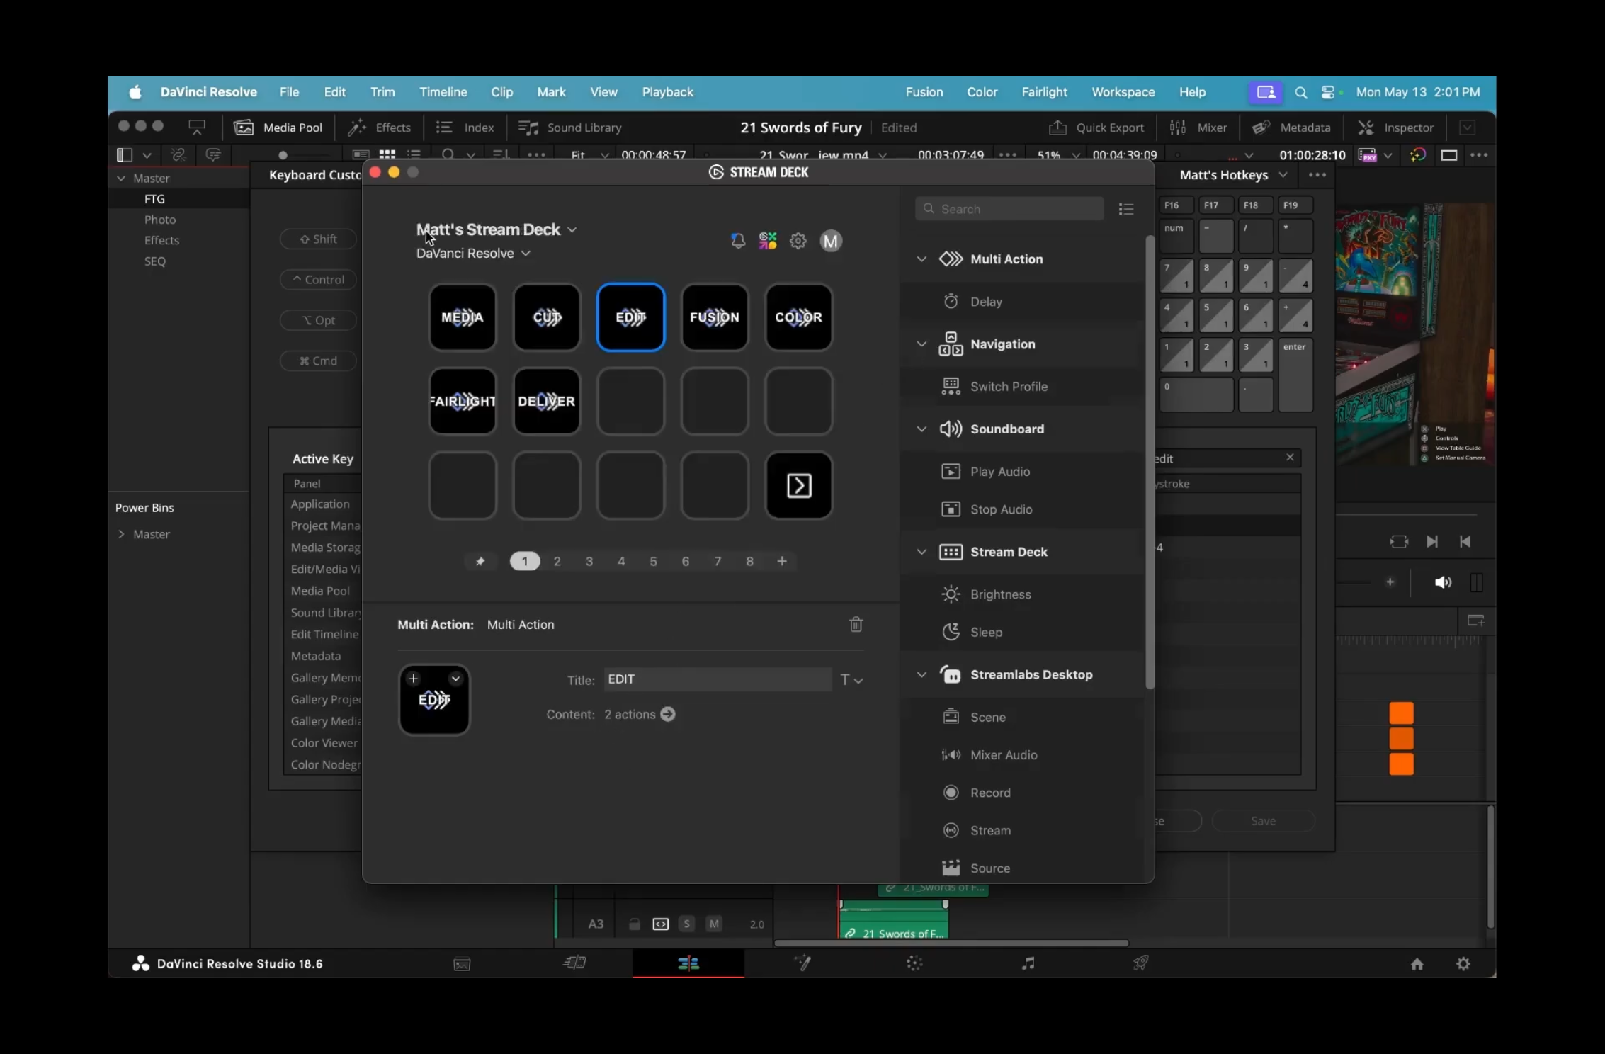Open the Stream Deck Marketplace icon
This screenshot has width=1605, height=1054.
(x=768, y=241)
